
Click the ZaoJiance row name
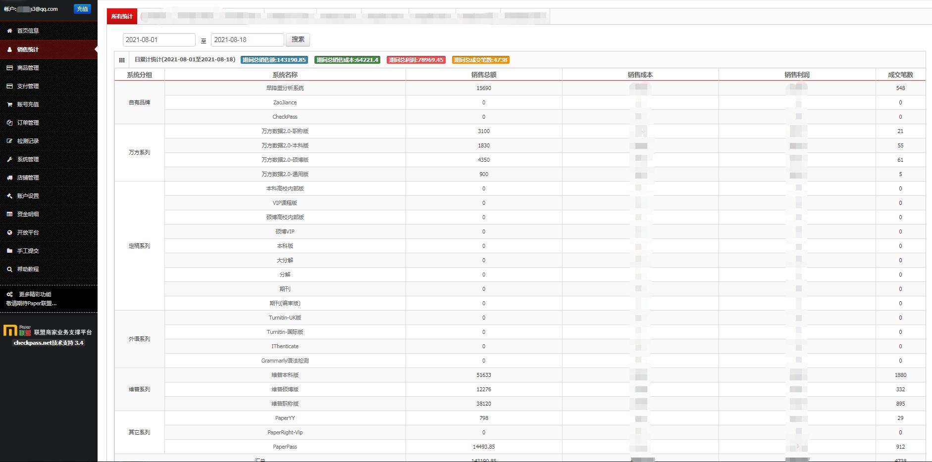[x=285, y=102]
